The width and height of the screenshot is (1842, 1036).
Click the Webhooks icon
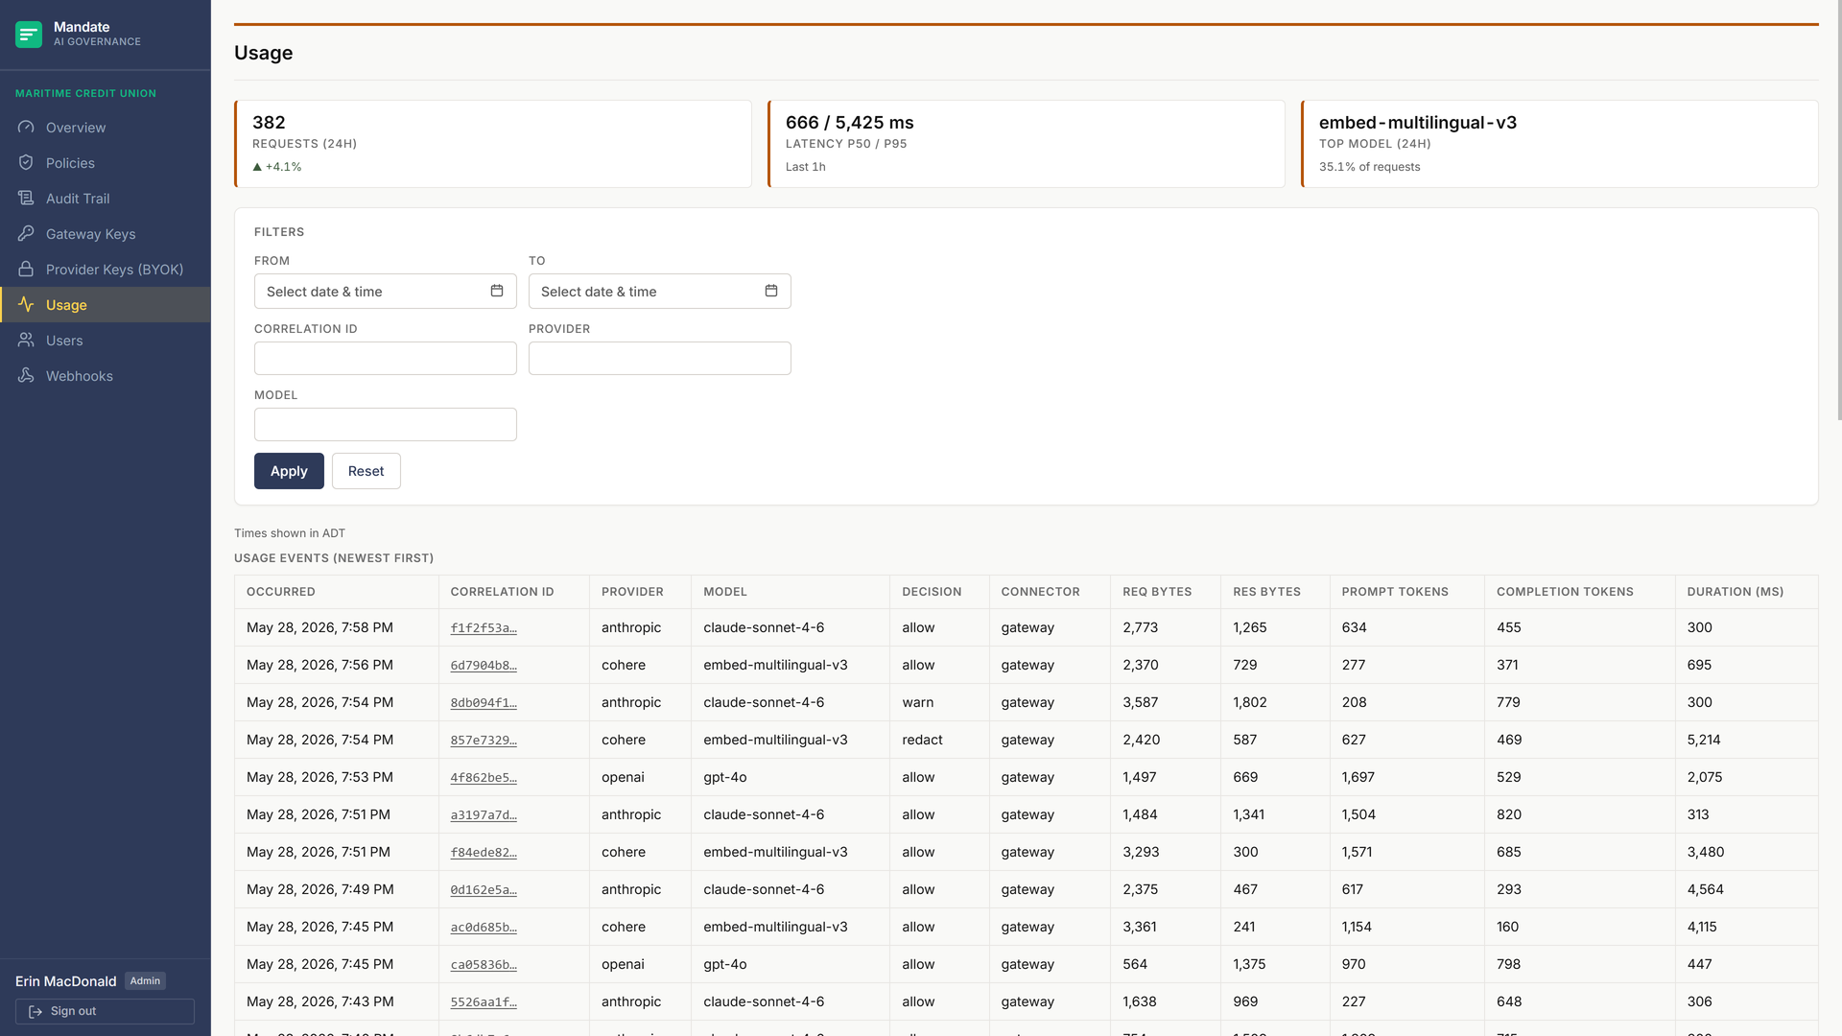26,375
